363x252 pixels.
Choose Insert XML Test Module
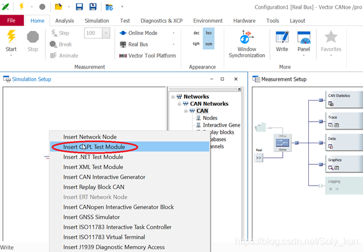tap(130, 167)
